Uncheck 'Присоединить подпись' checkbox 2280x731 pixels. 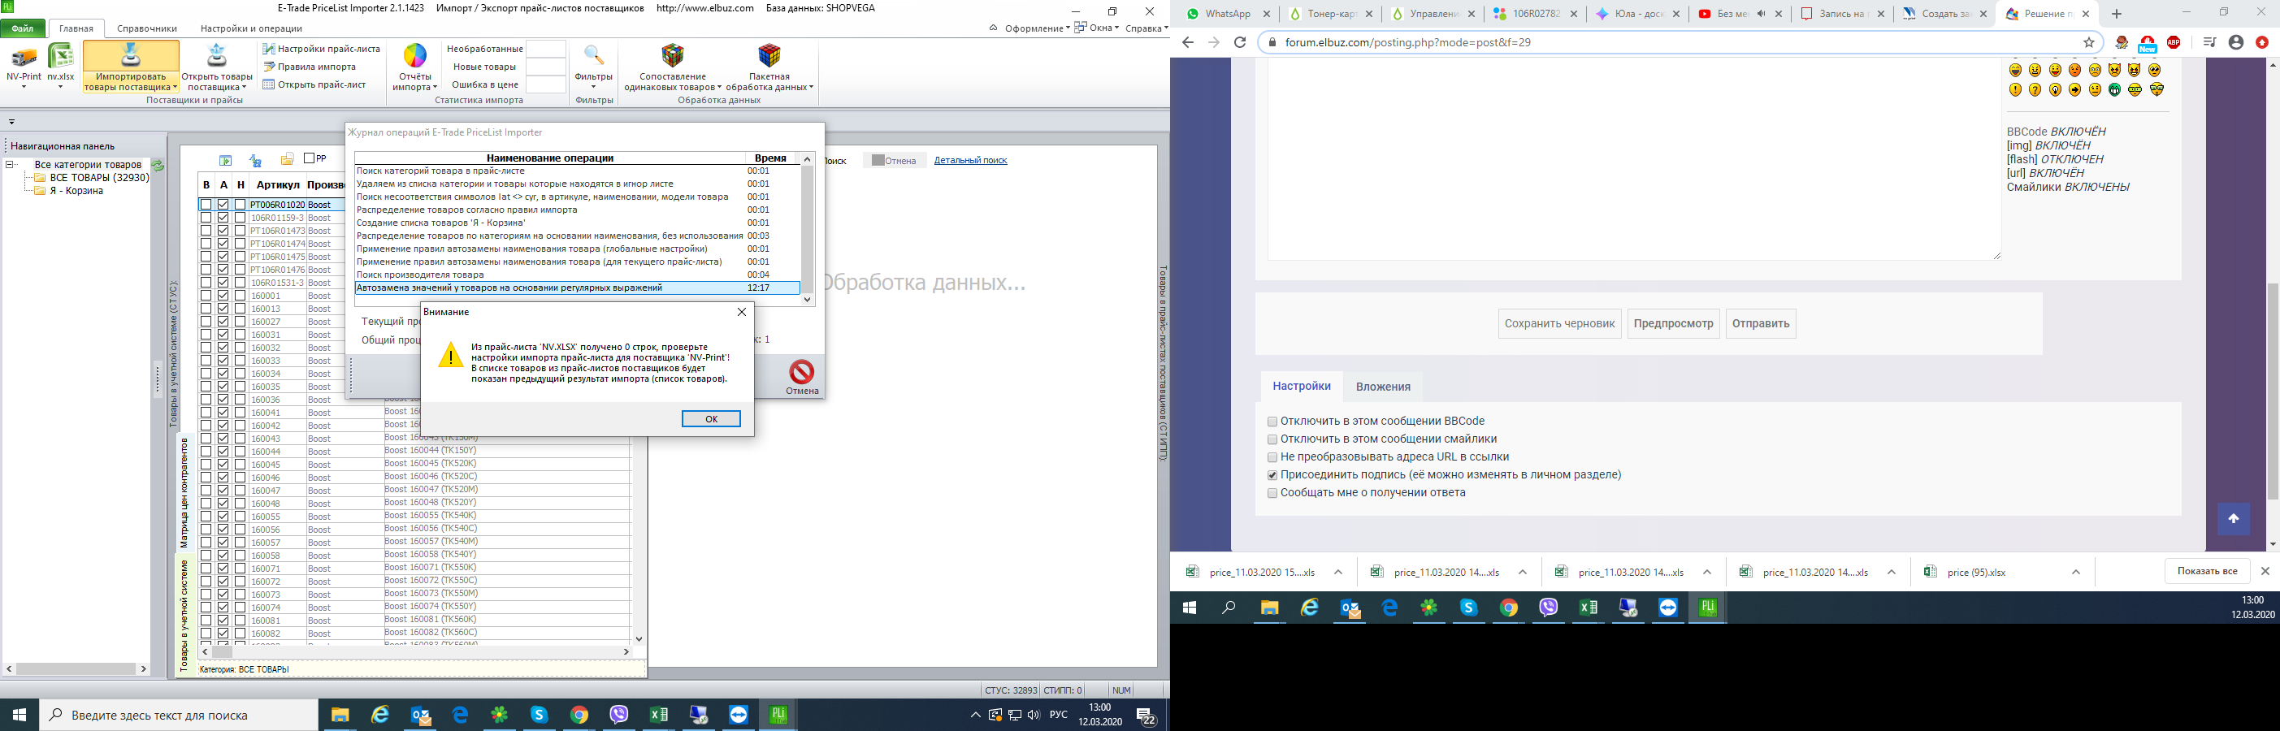pos(1272,475)
